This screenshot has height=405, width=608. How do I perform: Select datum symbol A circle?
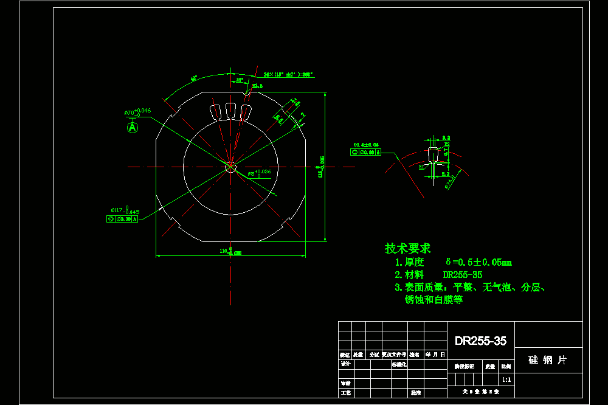point(133,127)
